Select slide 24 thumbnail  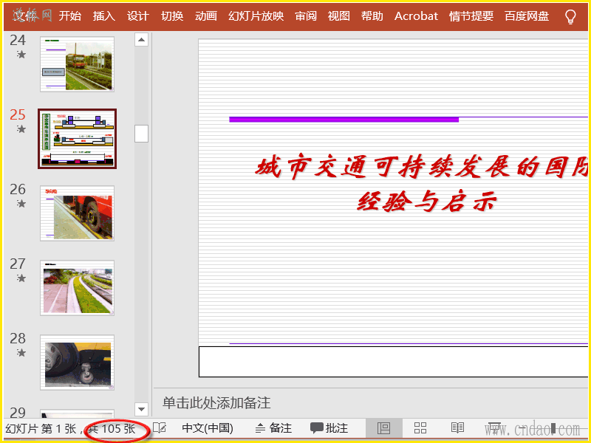pyautogui.click(x=78, y=64)
